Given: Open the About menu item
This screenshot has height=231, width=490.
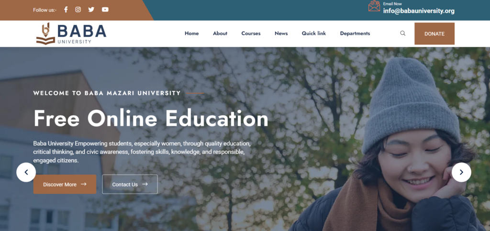Looking at the screenshot, I should [x=220, y=33].
